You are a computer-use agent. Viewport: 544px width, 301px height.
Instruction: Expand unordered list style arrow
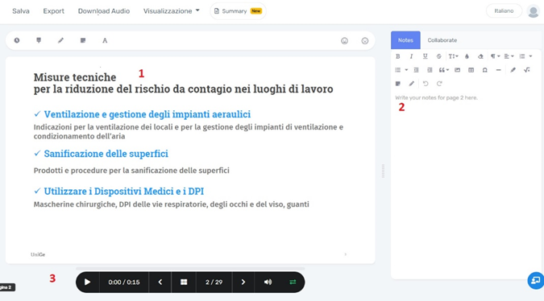(406, 70)
